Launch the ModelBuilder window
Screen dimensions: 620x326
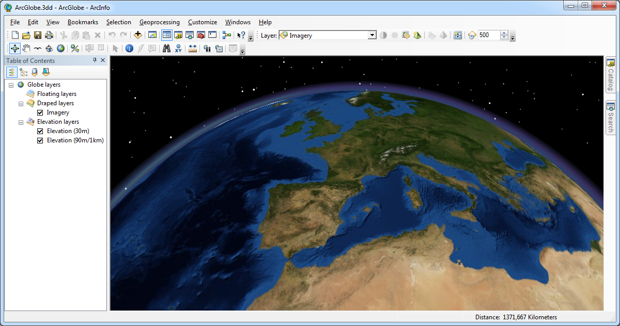pos(226,35)
